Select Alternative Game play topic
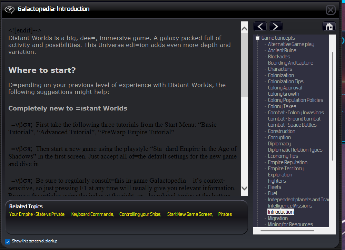 point(291,44)
